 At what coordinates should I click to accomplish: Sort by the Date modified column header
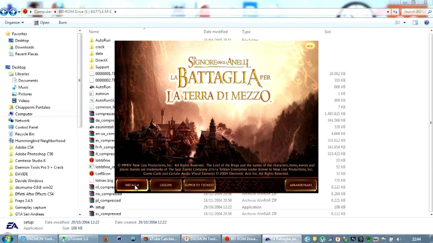click(215, 32)
